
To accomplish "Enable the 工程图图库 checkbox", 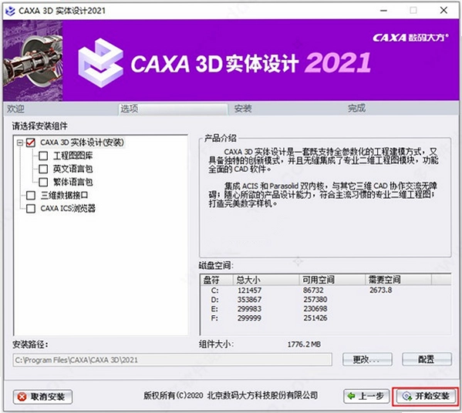I will pyautogui.click(x=43, y=156).
